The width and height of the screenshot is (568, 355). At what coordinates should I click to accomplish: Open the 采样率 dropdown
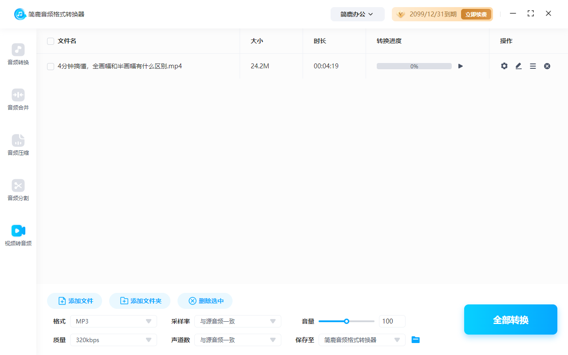point(238,321)
